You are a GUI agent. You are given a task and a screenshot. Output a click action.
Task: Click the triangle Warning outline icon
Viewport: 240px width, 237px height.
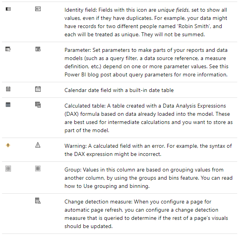click(38, 145)
